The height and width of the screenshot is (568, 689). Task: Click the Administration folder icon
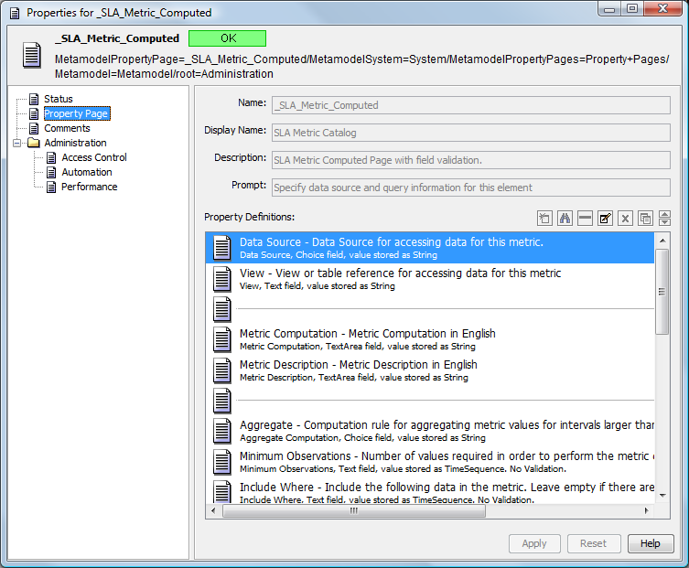(x=33, y=143)
